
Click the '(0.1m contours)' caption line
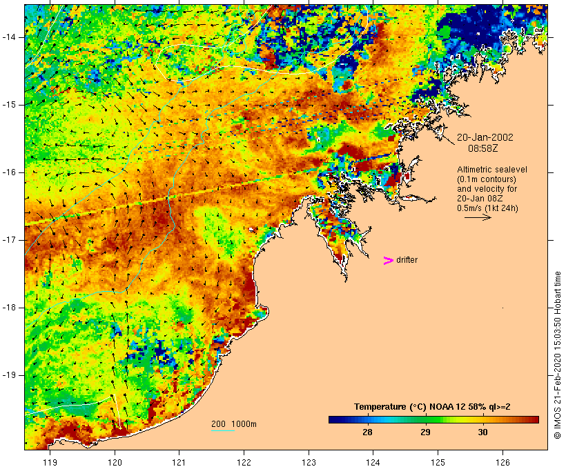click(487, 179)
